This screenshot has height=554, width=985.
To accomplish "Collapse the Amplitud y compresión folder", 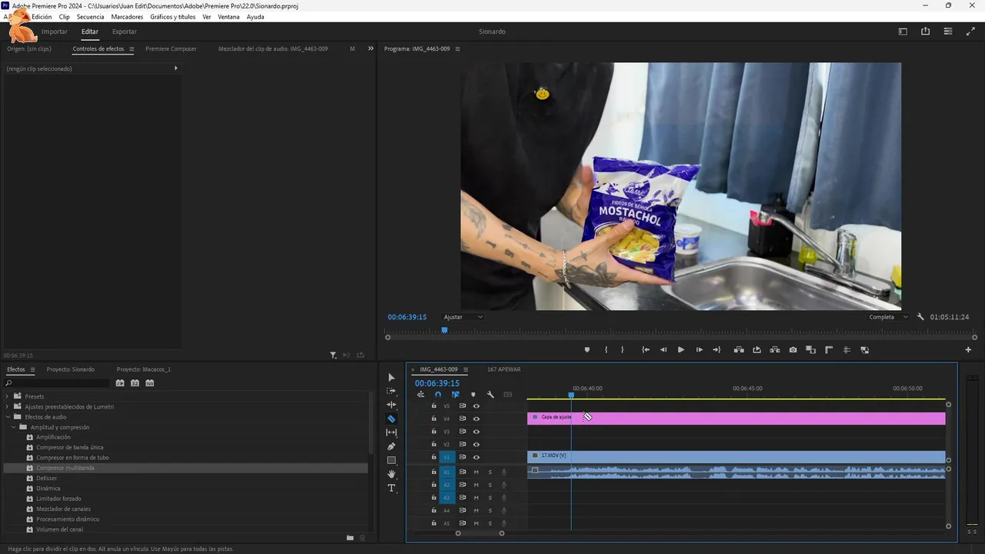I will [x=13, y=427].
